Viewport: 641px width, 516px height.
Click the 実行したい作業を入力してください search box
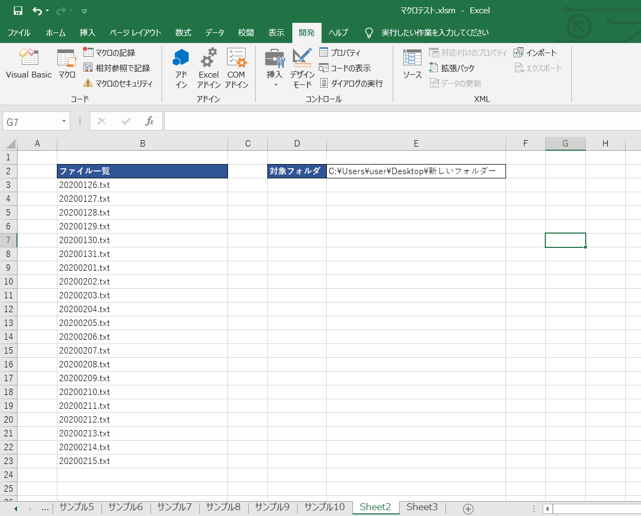pyautogui.click(x=435, y=32)
